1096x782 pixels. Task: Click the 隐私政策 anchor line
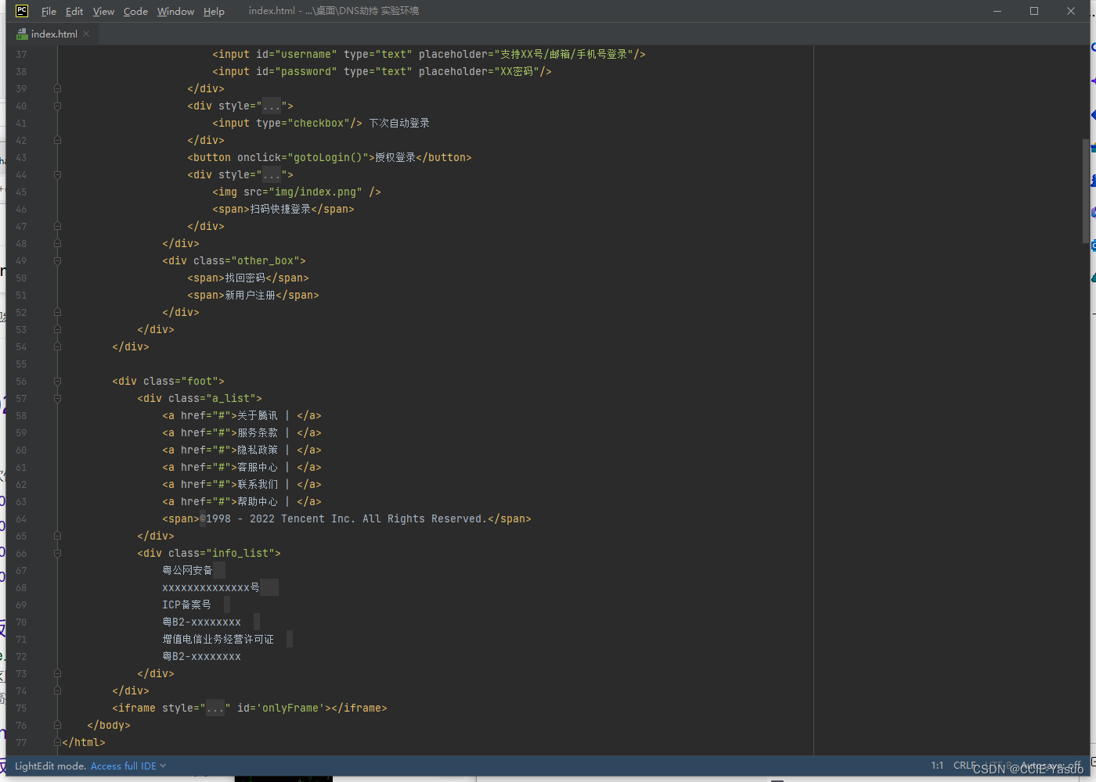point(241,450)
